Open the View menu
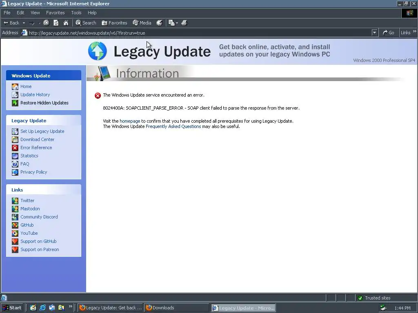 coord(35,13)
